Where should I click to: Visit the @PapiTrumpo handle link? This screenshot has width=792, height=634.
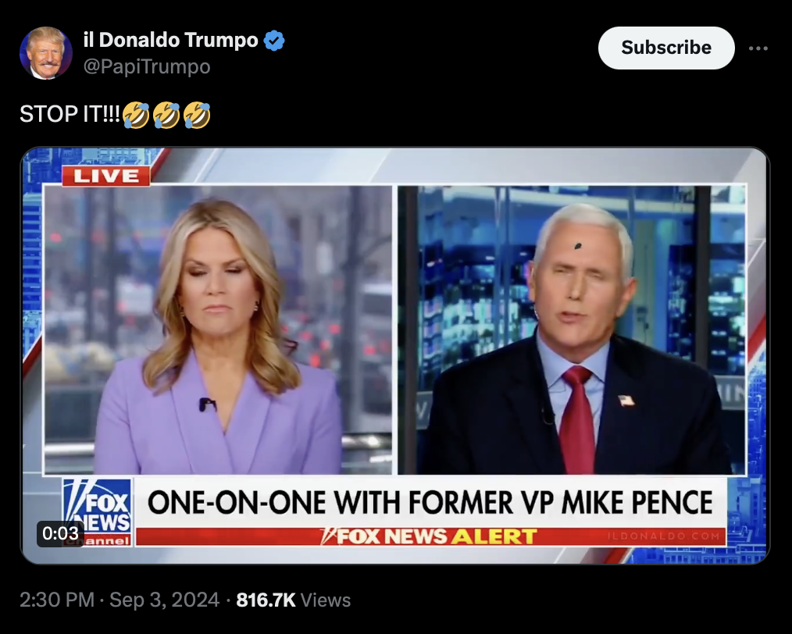(x=147, y=66)
